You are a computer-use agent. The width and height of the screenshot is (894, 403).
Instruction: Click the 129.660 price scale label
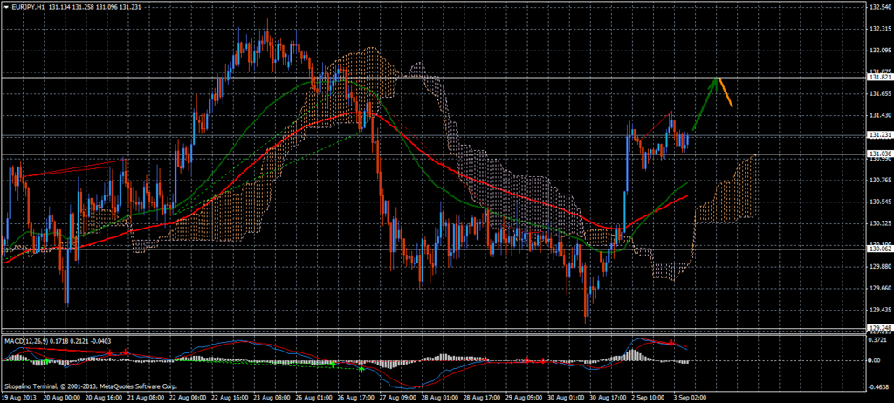coord(879,289)
